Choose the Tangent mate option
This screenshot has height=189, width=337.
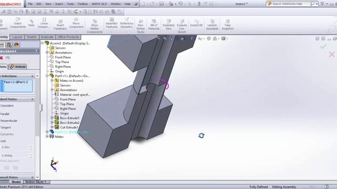[6, 128]
